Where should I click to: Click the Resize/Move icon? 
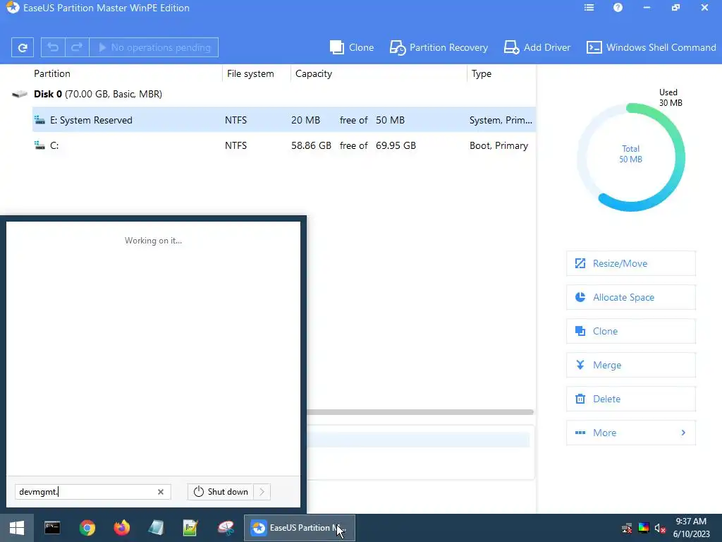580,264
